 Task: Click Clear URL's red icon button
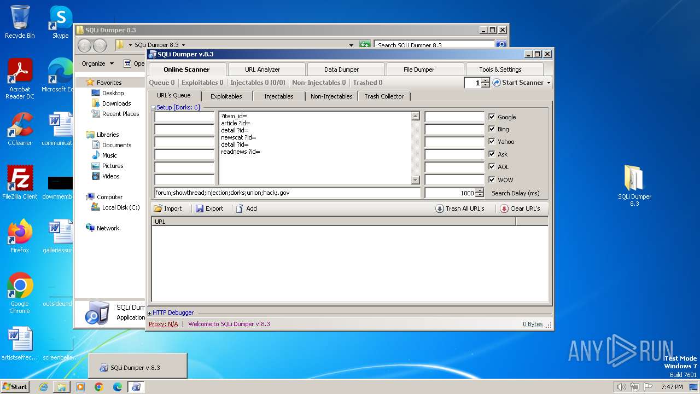(504, 208)
